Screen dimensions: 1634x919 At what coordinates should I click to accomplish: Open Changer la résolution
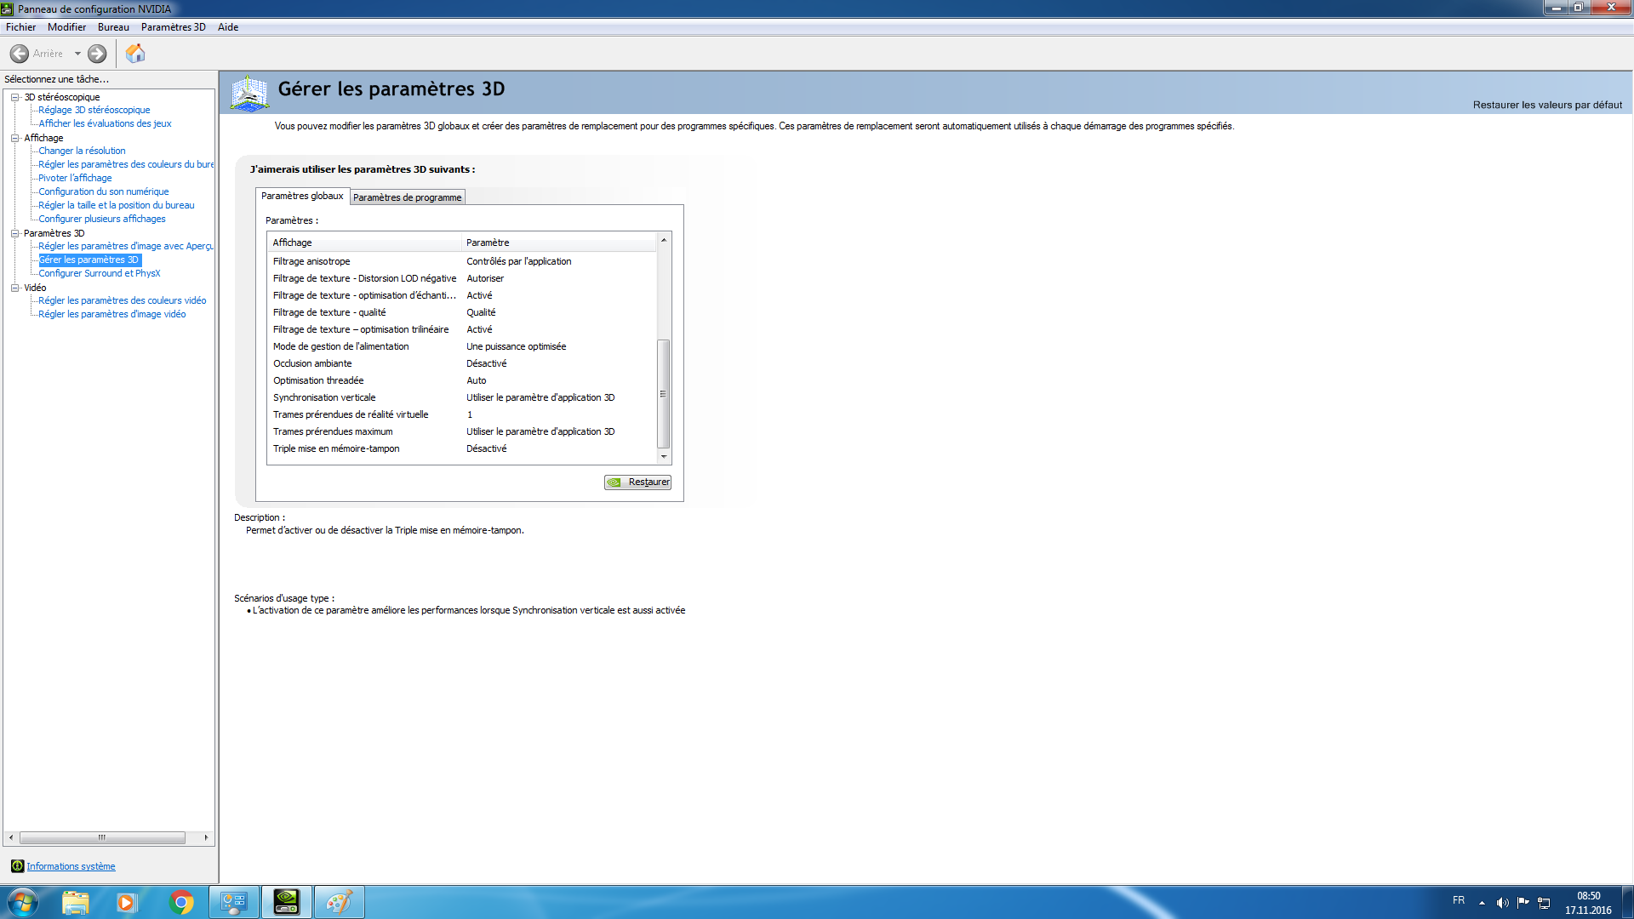click(82, 151)
